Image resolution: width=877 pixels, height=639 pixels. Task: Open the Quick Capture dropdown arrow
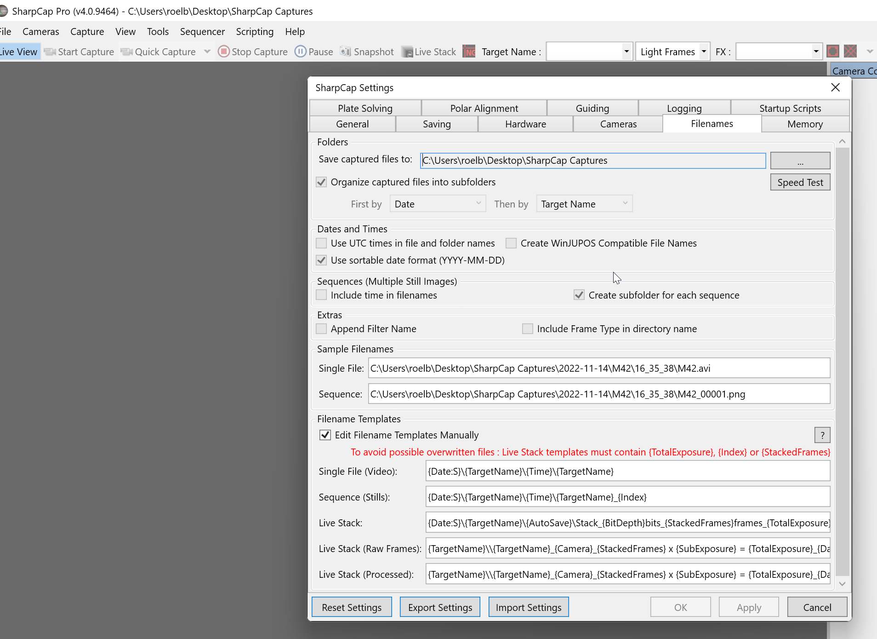tap(207, 52)
